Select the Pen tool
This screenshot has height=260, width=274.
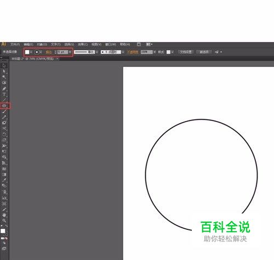pyautogui.click(x=4, y=89)
